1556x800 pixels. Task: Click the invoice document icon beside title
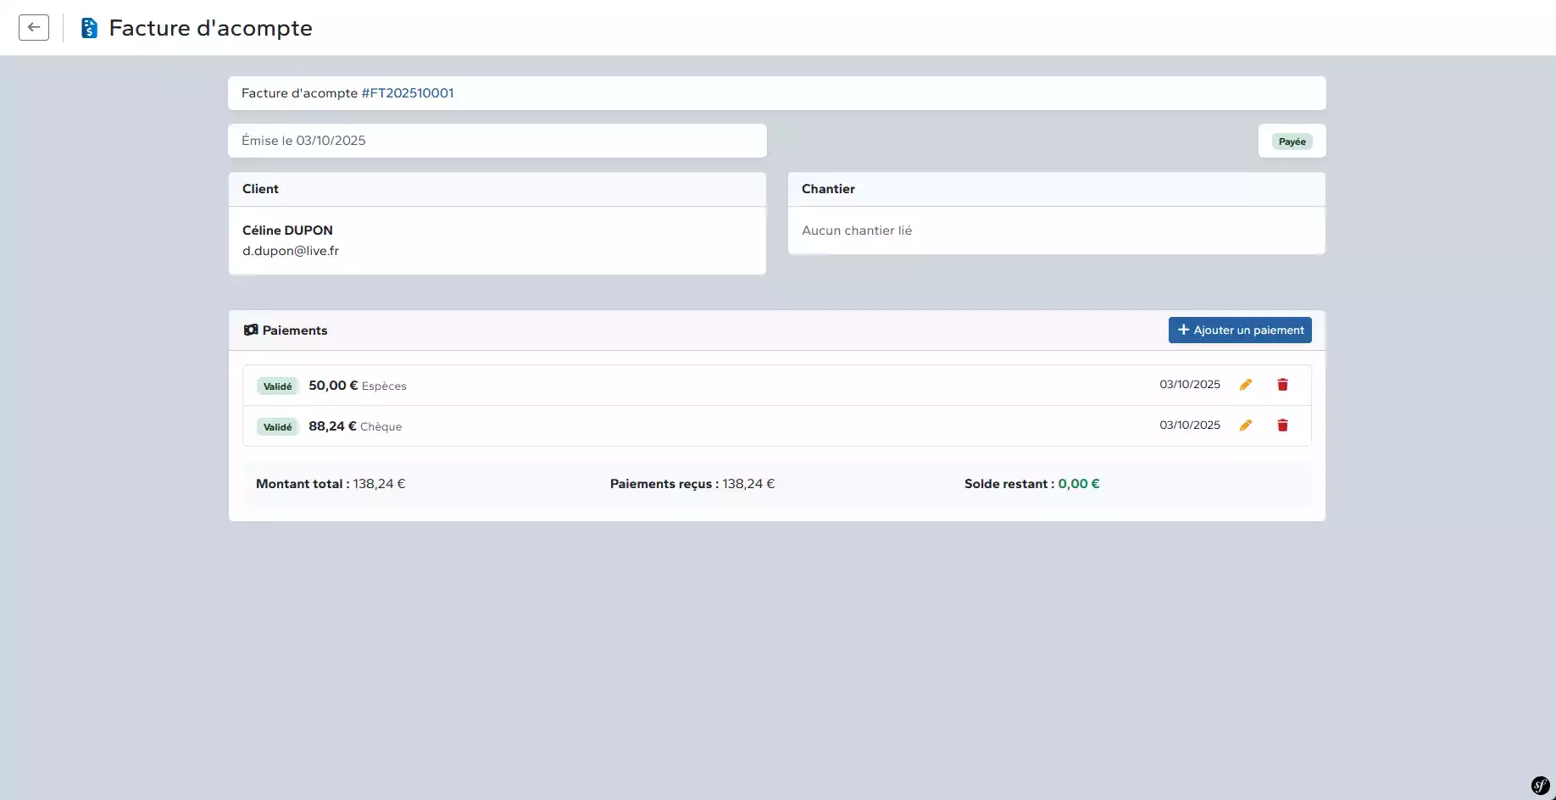[89, 28]
